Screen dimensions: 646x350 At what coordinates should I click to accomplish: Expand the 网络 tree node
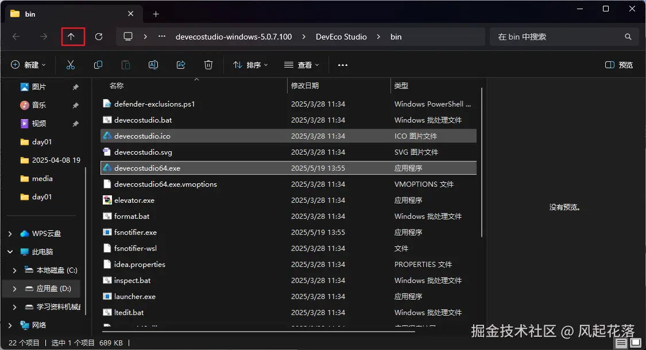[10, 325]
